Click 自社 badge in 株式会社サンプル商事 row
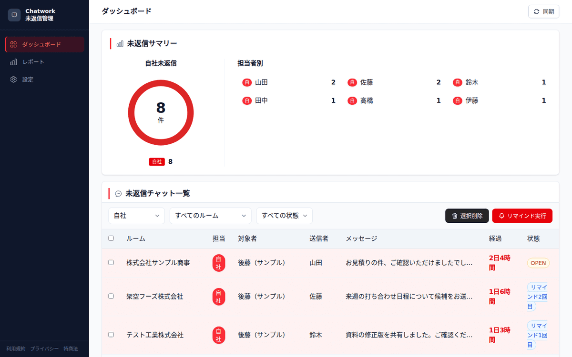This screenshot has height=357, width=572. (x=218, y=263)
